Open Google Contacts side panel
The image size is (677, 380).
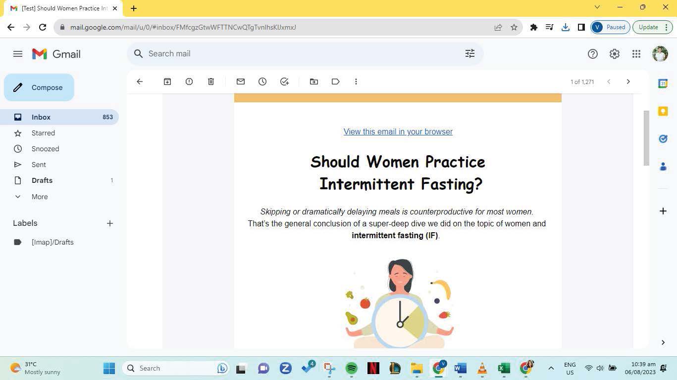click(x=663, y=167)
